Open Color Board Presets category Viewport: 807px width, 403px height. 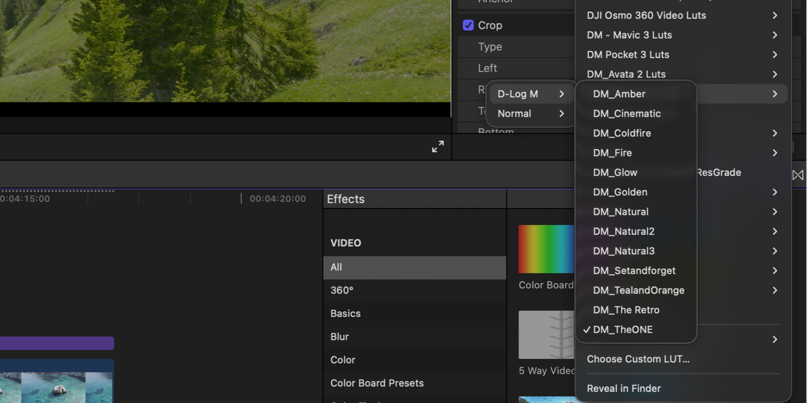[x=377, y=383]
